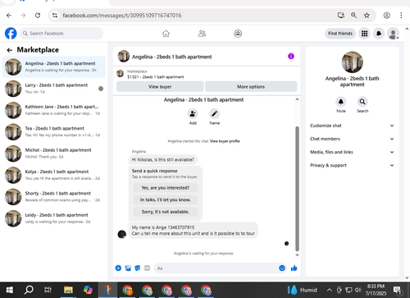This screenshot has width=410, height=298.
Task: Open Tea conversation in list
Action: [x=54, y=131]
